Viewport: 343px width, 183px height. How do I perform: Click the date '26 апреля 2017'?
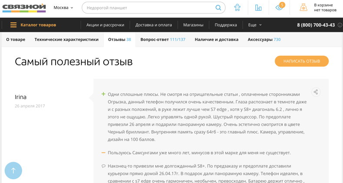pyautogui.click(x=30, y=106)
